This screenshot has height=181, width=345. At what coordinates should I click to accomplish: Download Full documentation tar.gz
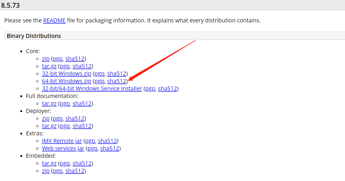click(x=49, y=104)
